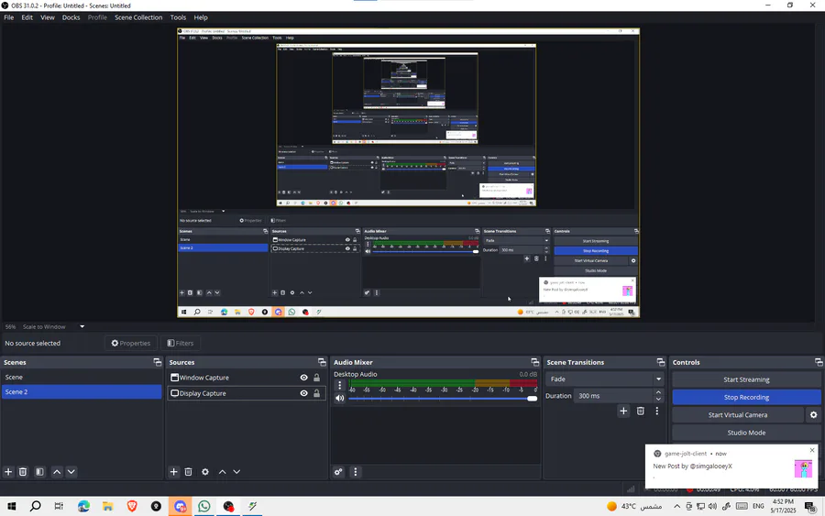Remove selected scene using the Scenes trash icon
This screenshot has width=825, height=516.
(x=23, y=472)
